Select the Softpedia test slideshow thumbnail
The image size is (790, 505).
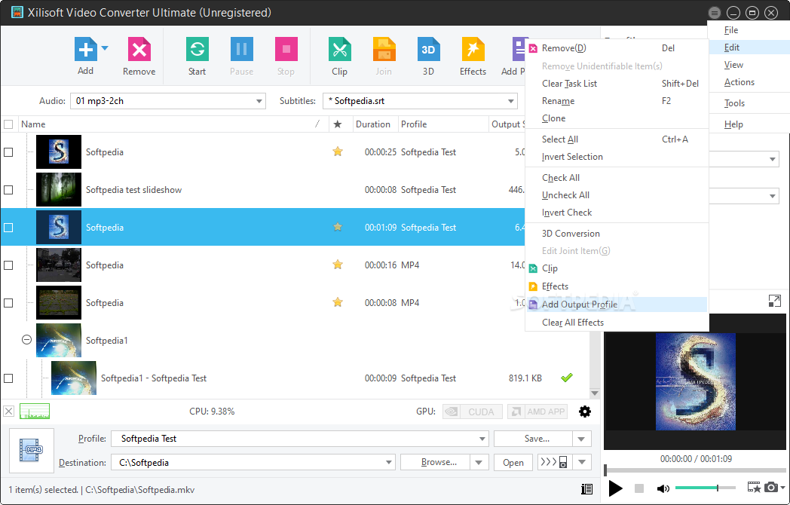(59, 189)
